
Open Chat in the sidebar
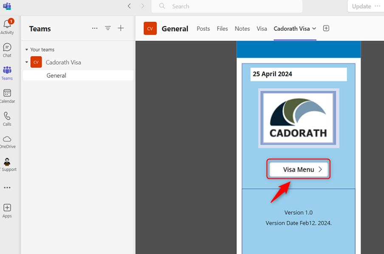pos(7,50)
